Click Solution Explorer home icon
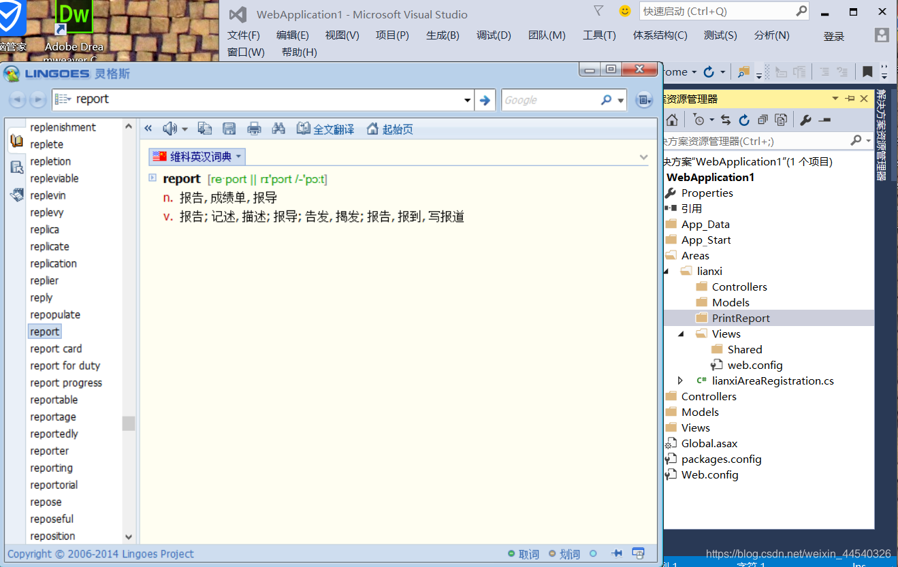The width and height of the screenshot is (898, 567). pyautogui.click(x=672, y=120)
